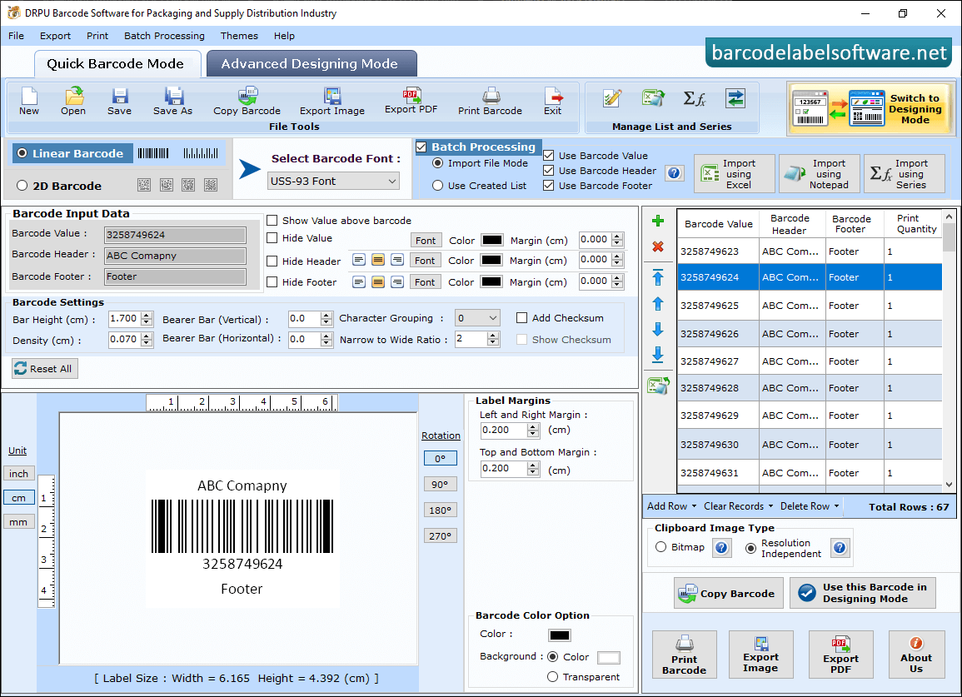Click the move row up arrow

coord(658,304)
